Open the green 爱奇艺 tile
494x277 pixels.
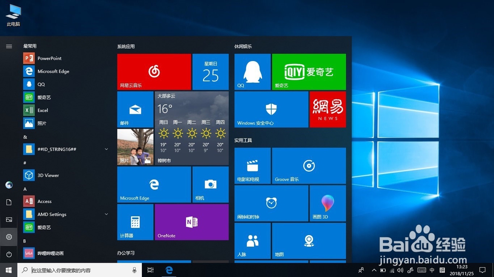pyautogui.click(x=309, y=71)
